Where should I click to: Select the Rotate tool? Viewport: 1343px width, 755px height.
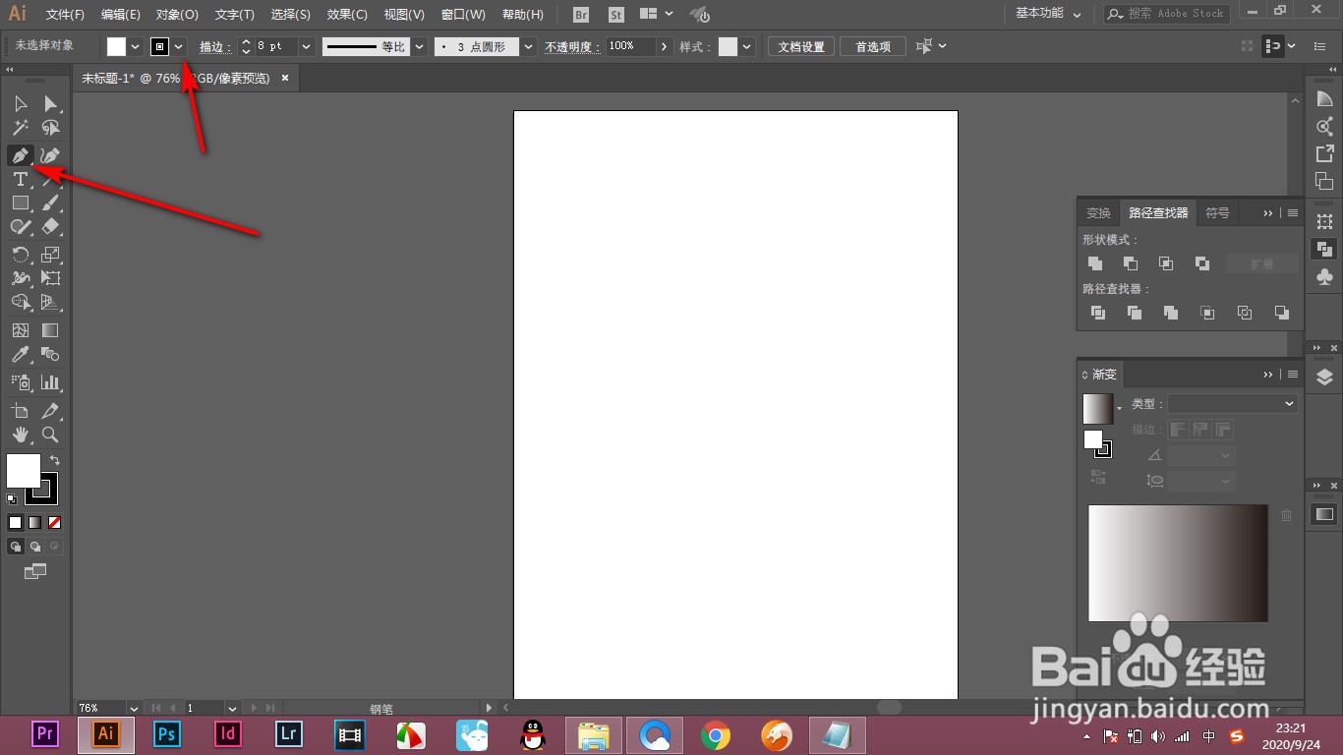tap(20, 255)
